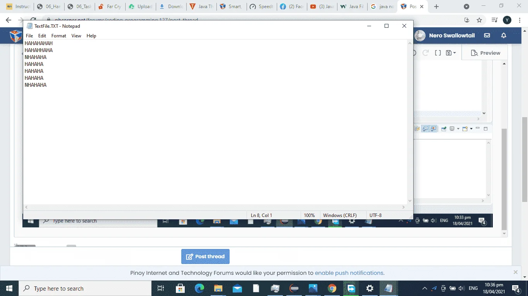Open the messages envelope icon beside Nero Swallowtail
Viewport: 528px width, 296px height.
pos(487,35)
